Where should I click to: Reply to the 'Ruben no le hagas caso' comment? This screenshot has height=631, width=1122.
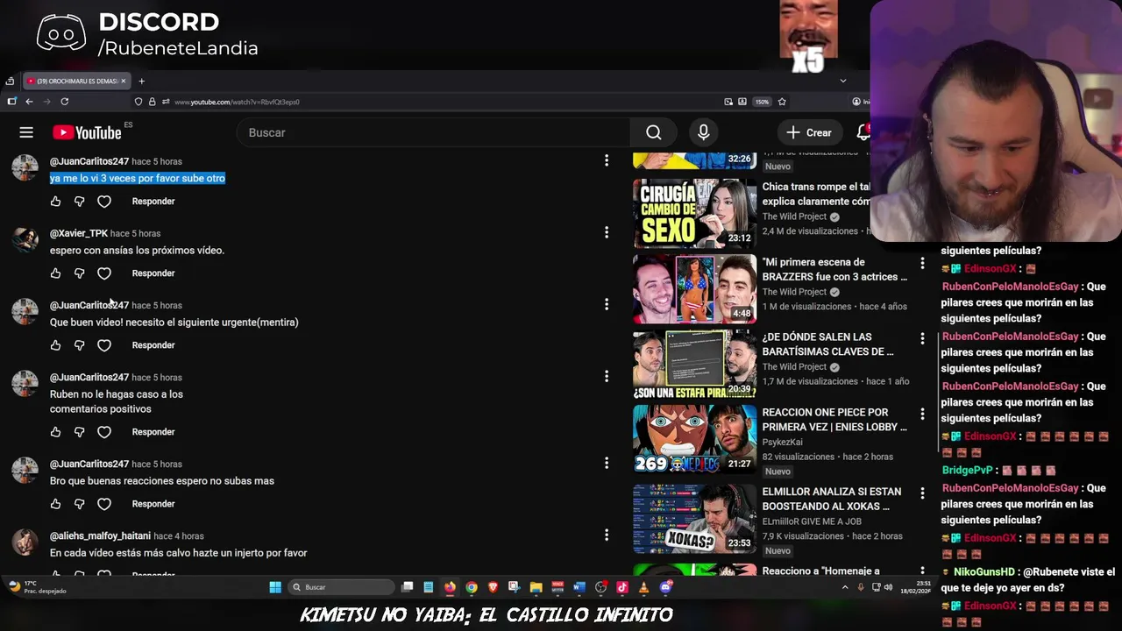tap(153, 432)
